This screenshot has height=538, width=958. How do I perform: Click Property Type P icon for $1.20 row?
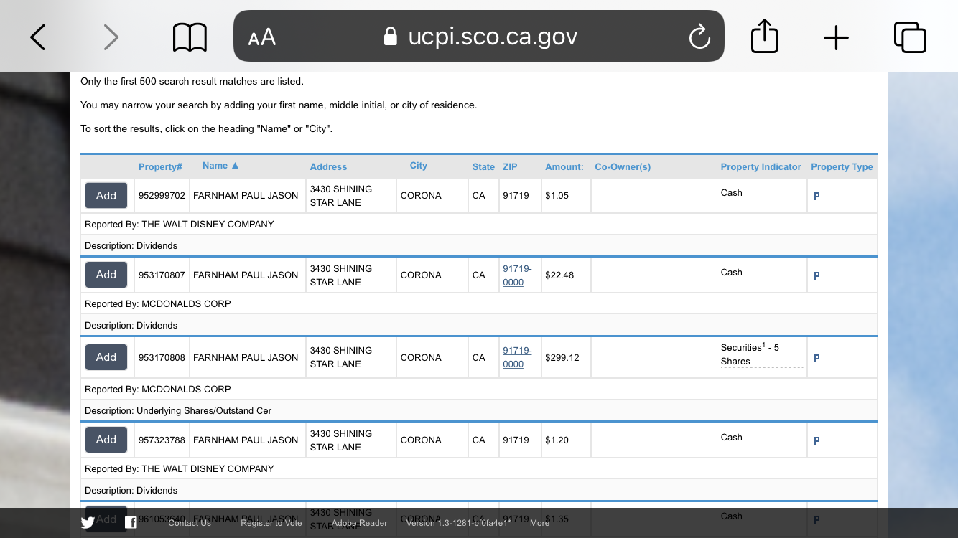[817, 440]
